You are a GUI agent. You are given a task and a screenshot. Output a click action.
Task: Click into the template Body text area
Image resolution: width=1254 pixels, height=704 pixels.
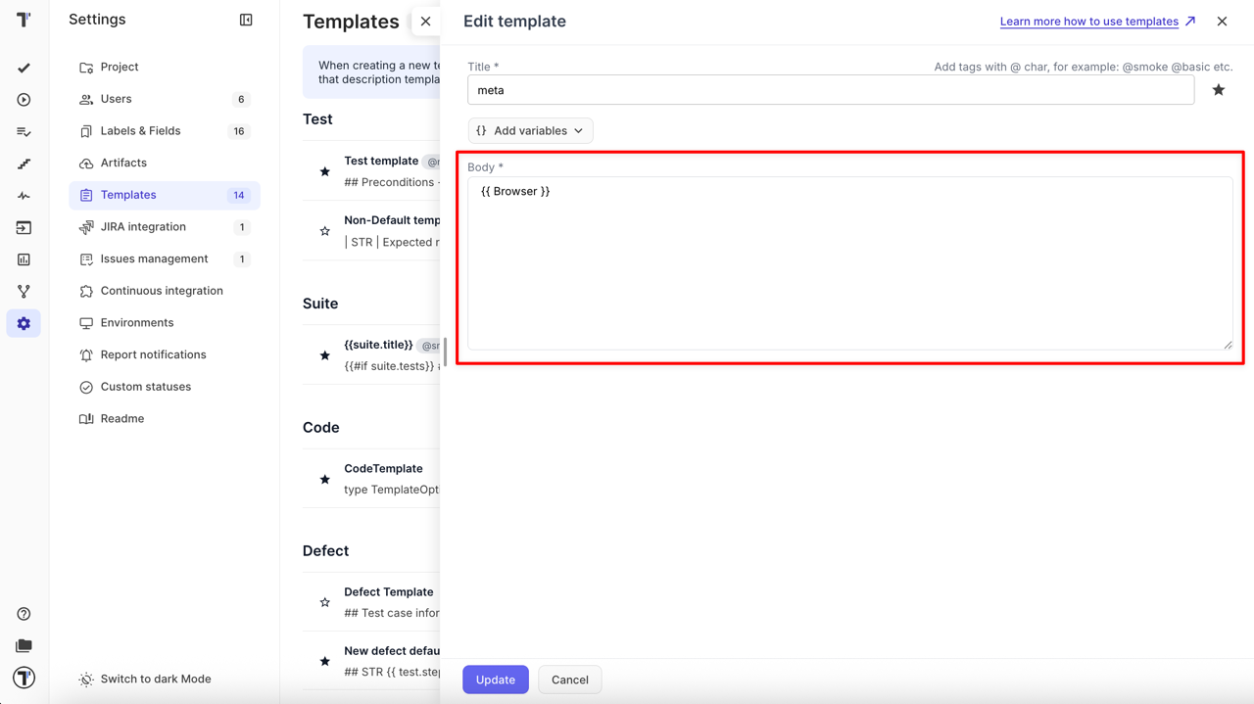pyautogui.click(x=849, y=262)
